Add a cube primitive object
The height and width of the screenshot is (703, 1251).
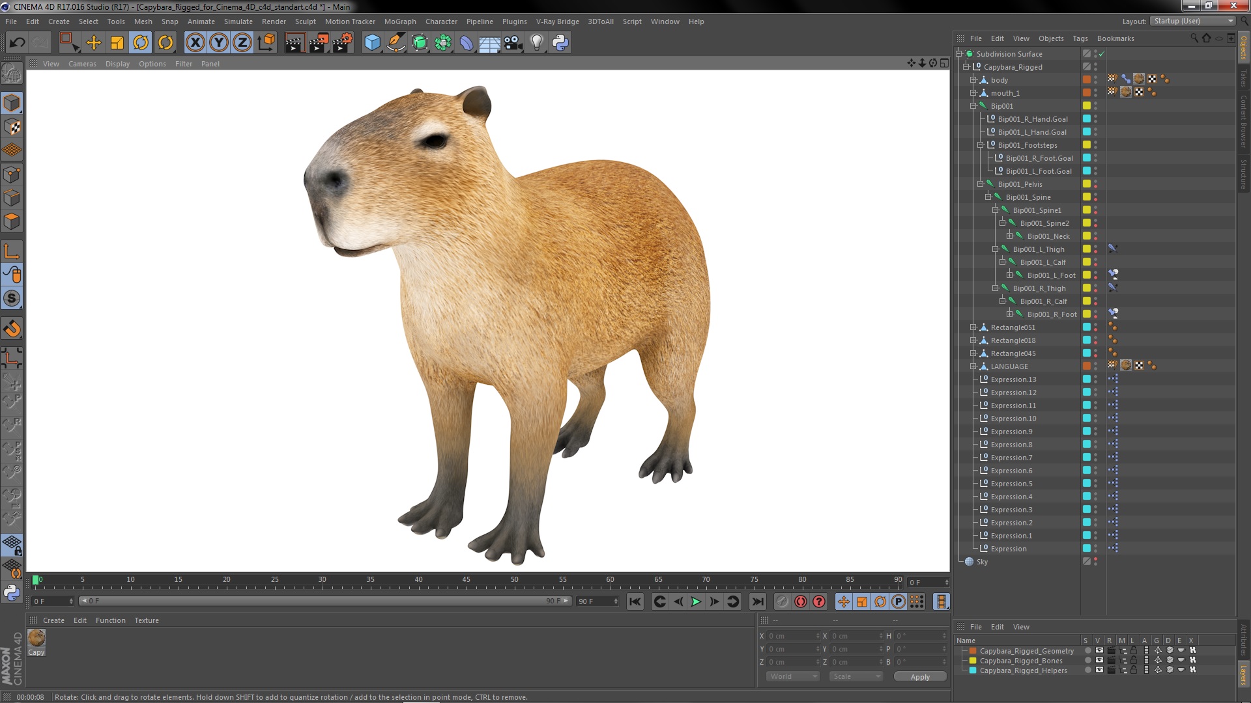[372, 43]
